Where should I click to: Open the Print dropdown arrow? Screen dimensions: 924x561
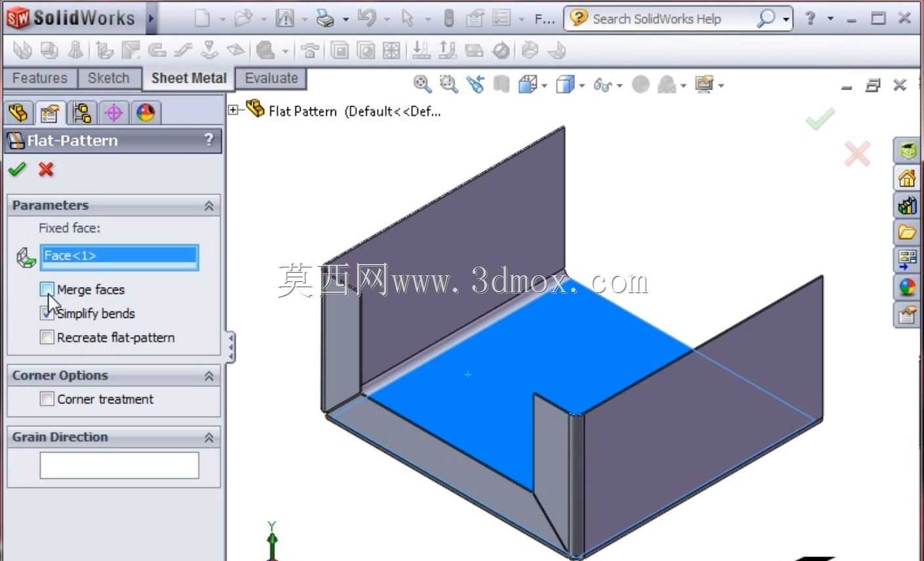tap(345, 19)
